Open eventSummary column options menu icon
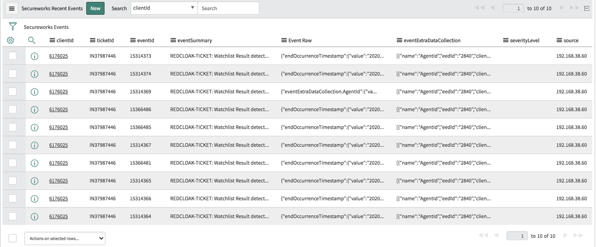The height and width of the screenshot is (247, 597). coord(173,40)
